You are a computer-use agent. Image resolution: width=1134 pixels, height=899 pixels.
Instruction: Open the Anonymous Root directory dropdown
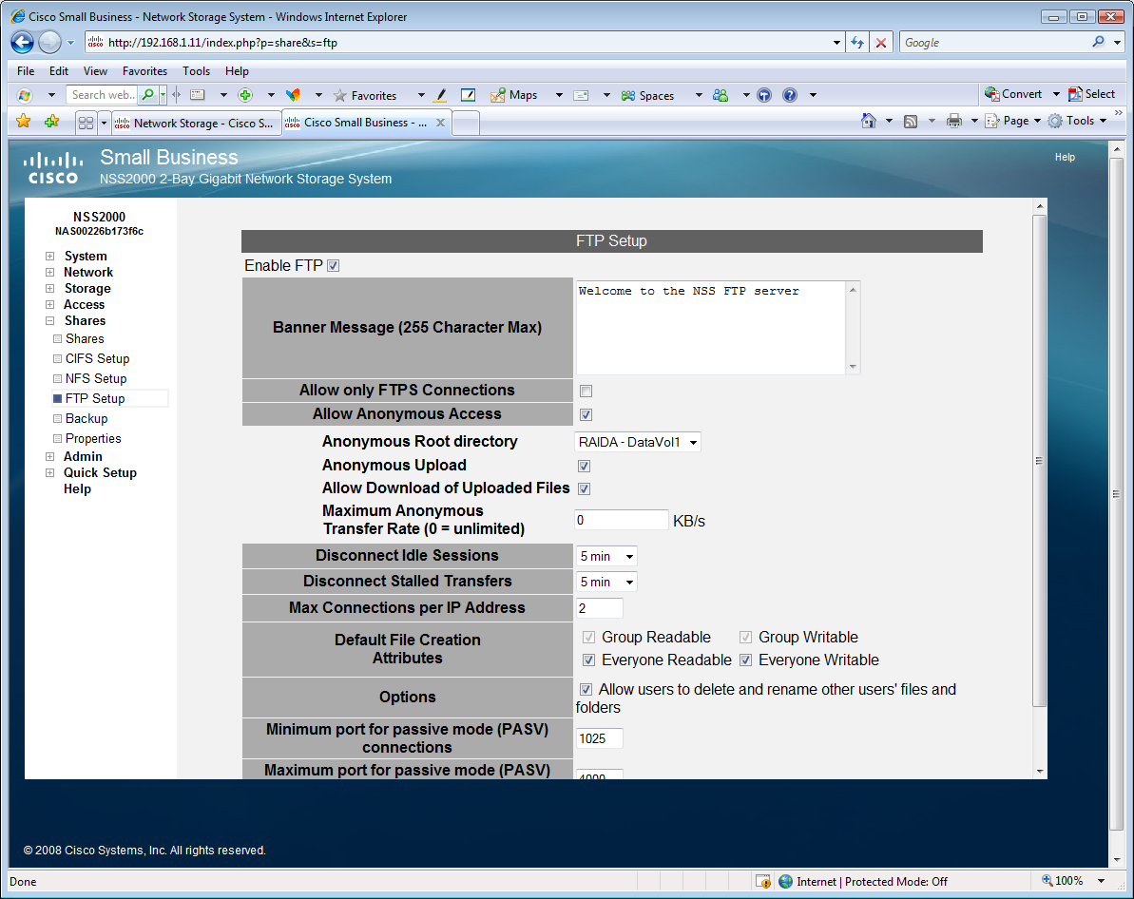point(637,442)
